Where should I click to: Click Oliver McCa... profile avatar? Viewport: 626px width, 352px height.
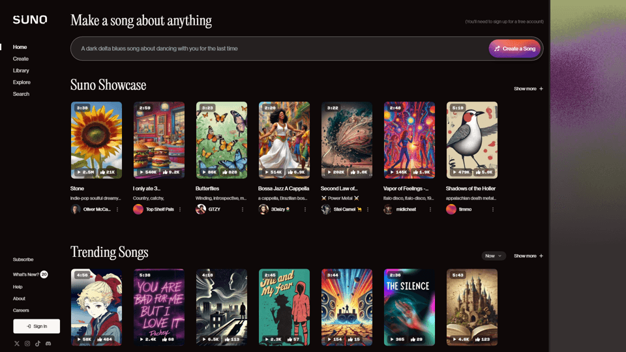[76, 209]
